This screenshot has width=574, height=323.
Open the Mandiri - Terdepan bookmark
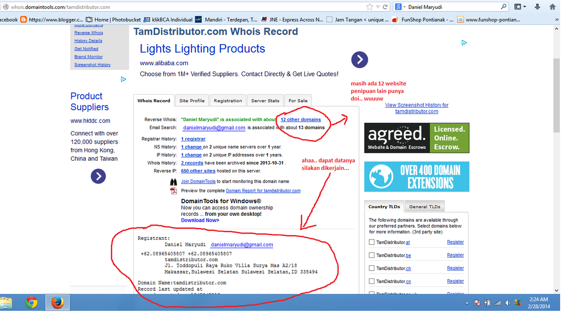226,20
